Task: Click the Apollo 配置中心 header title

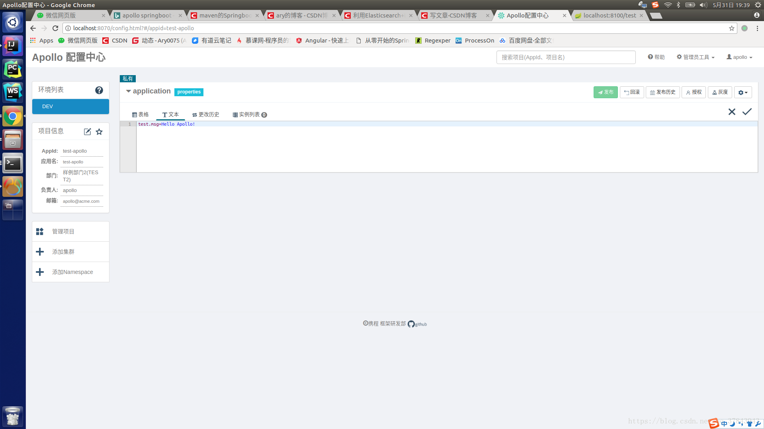Action: (68, 57)
